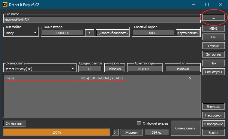
Task: Click the entry point 00000000 field
Action: tap(62, 33)
